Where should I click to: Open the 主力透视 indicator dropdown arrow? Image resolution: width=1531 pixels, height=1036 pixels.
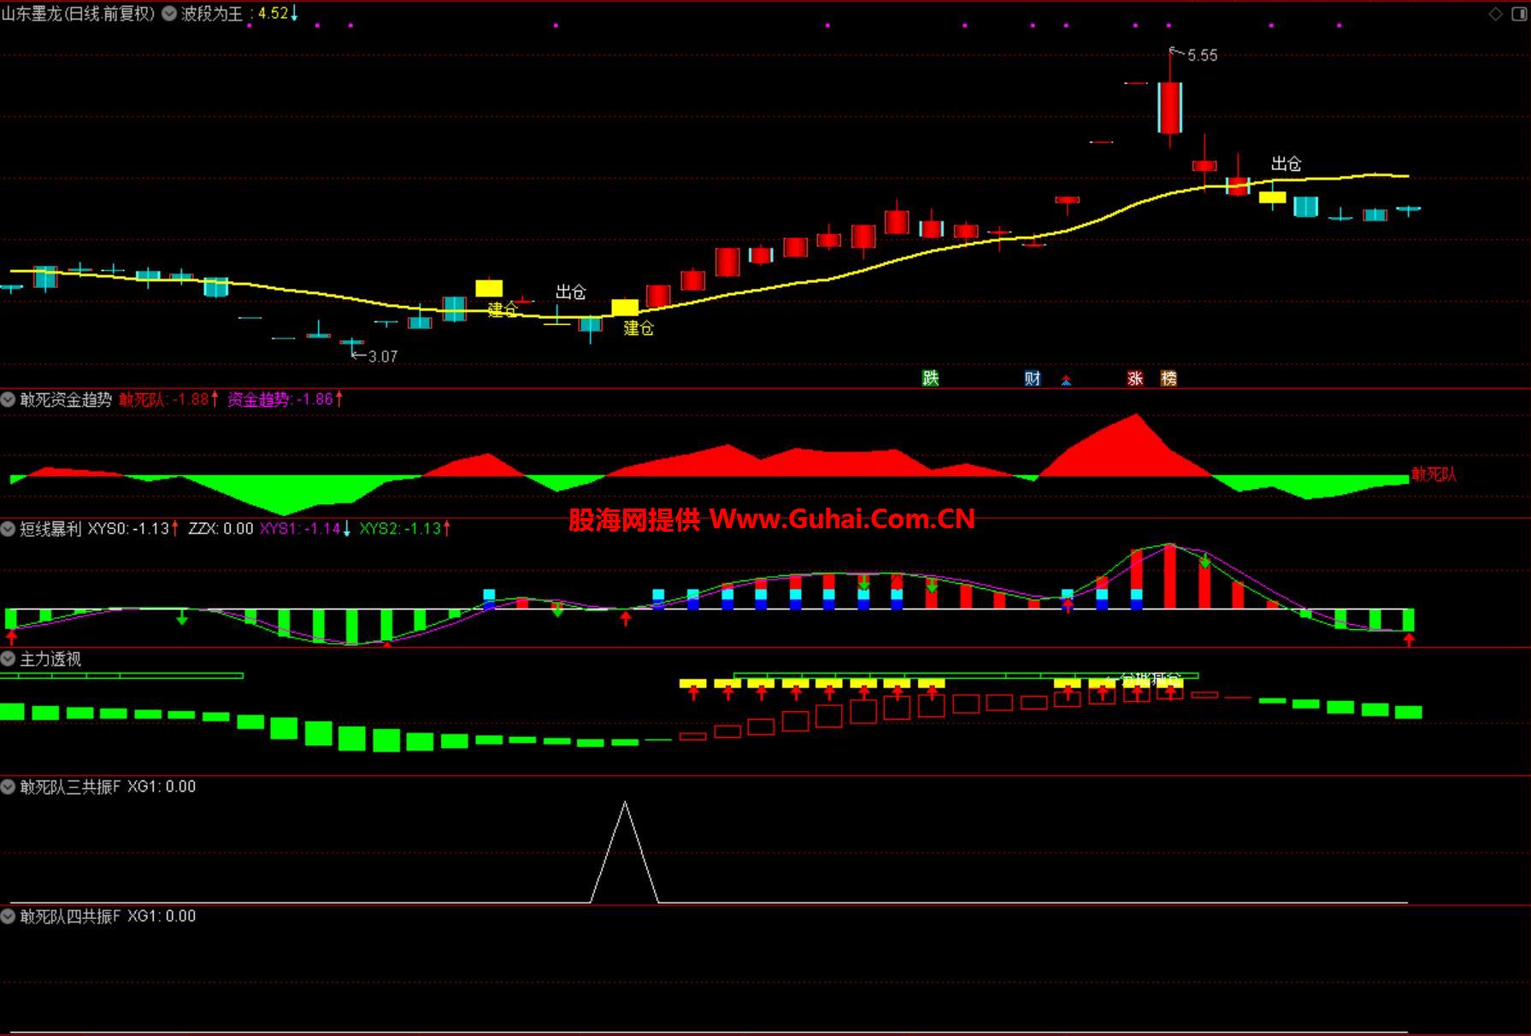point(8,659)
